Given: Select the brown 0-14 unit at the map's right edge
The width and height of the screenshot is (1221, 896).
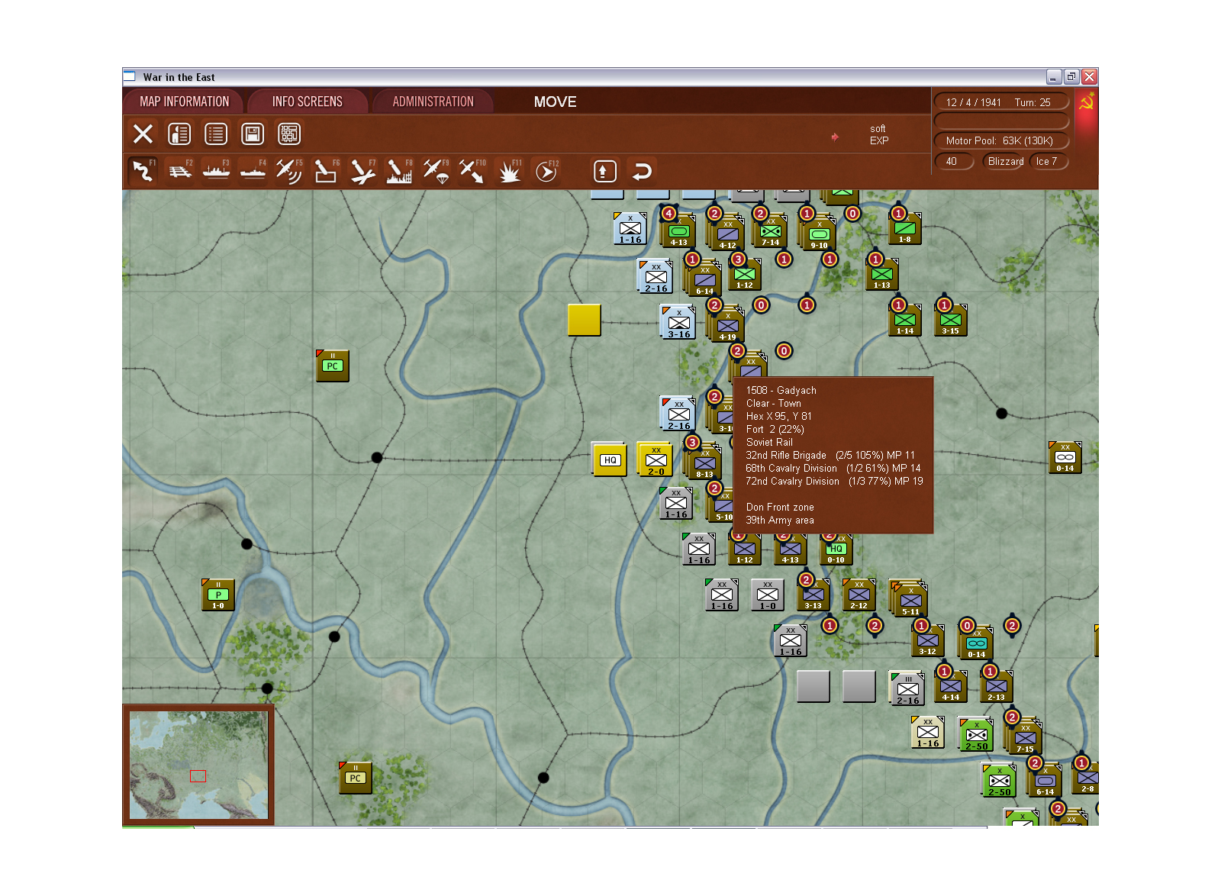Looking at the screenshot, I should [x=1065, y=458].
